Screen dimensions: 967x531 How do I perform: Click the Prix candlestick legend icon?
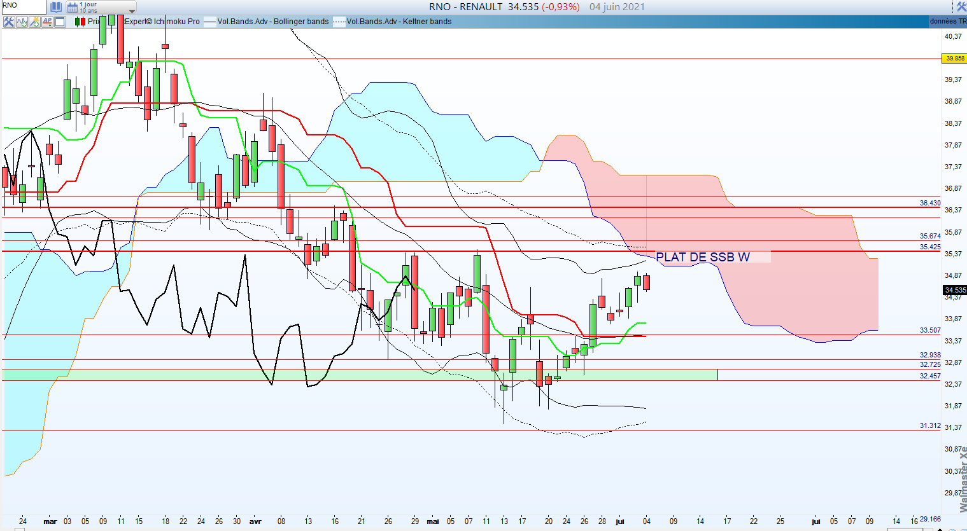(80, 22)
